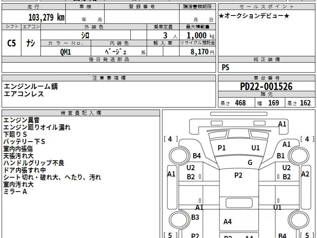Select inspector note 室内汚れ大

coord(18,185)
